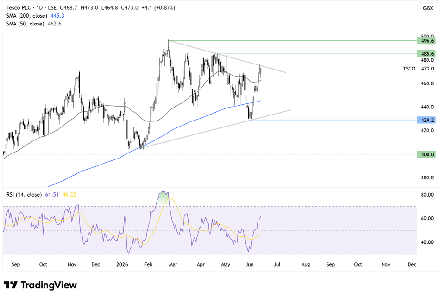Click the 380.0 price axis label
Viewport: 447px width, 299px height.
[428, 178]
